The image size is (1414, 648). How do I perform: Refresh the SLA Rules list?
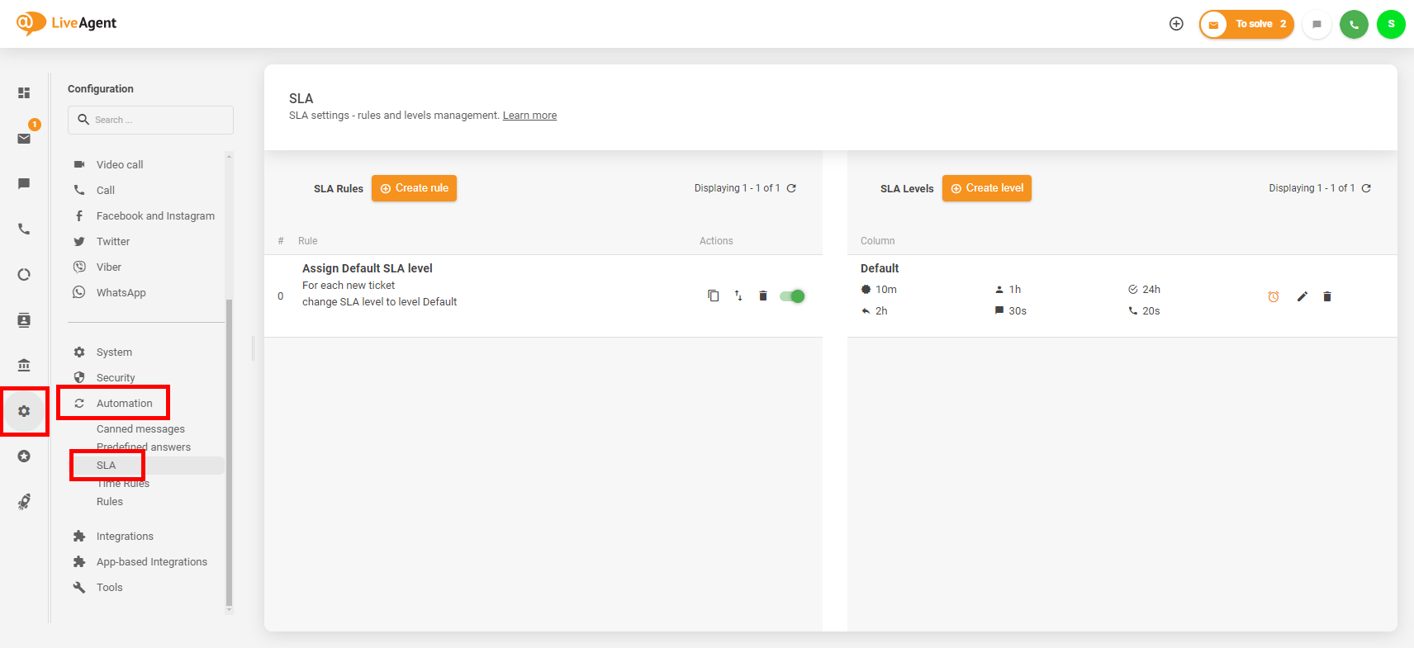791,188
